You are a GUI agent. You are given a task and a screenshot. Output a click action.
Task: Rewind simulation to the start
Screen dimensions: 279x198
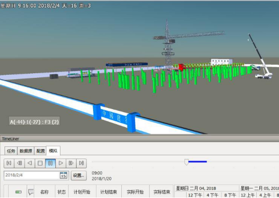pos(9,163)
